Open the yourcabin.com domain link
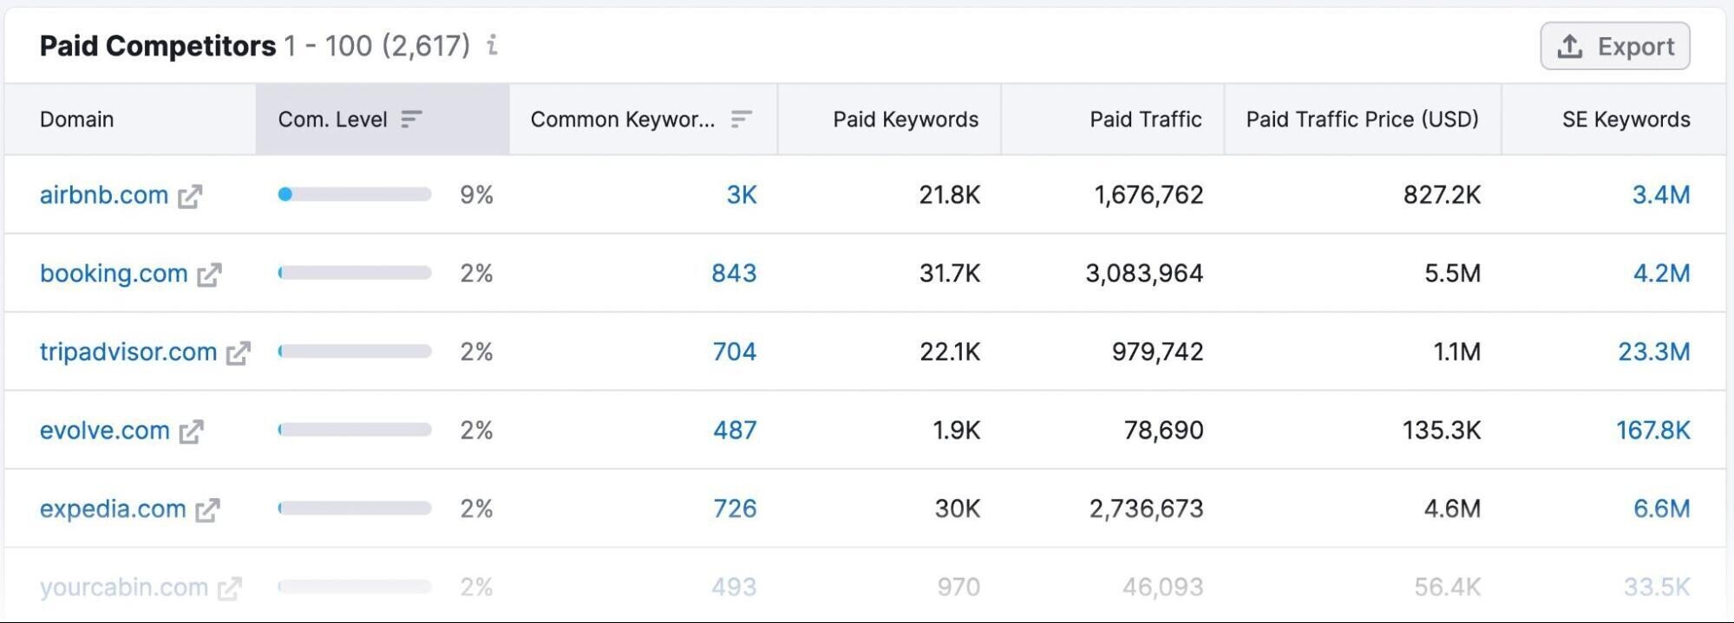The width and height of the screenshot is (1734, 623). 124,587
